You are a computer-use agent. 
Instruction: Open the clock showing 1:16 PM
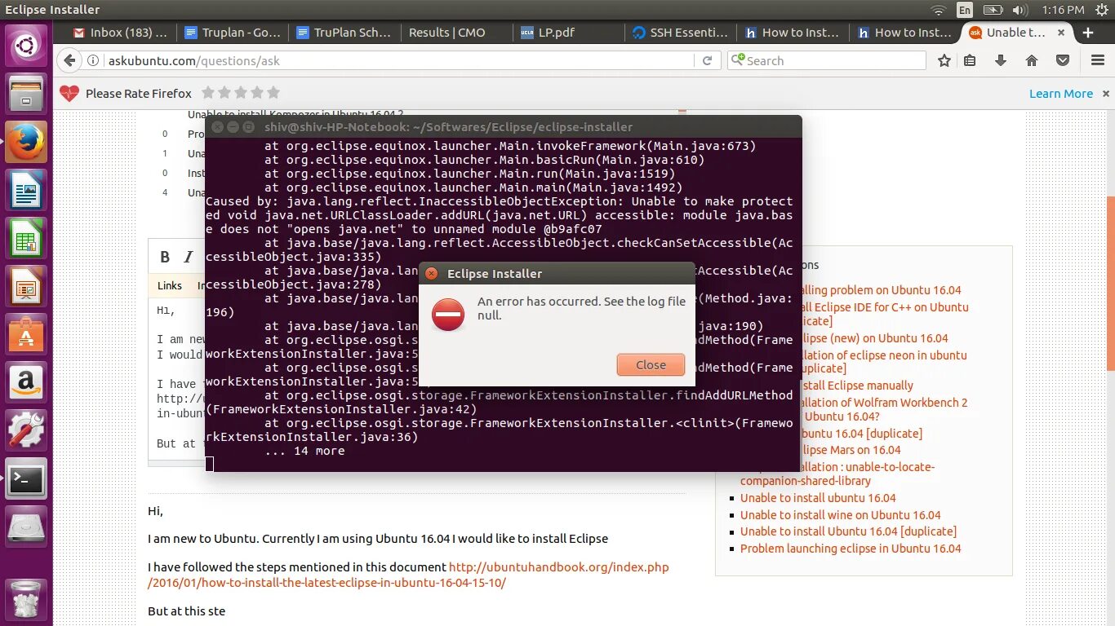coord(1064,10)
